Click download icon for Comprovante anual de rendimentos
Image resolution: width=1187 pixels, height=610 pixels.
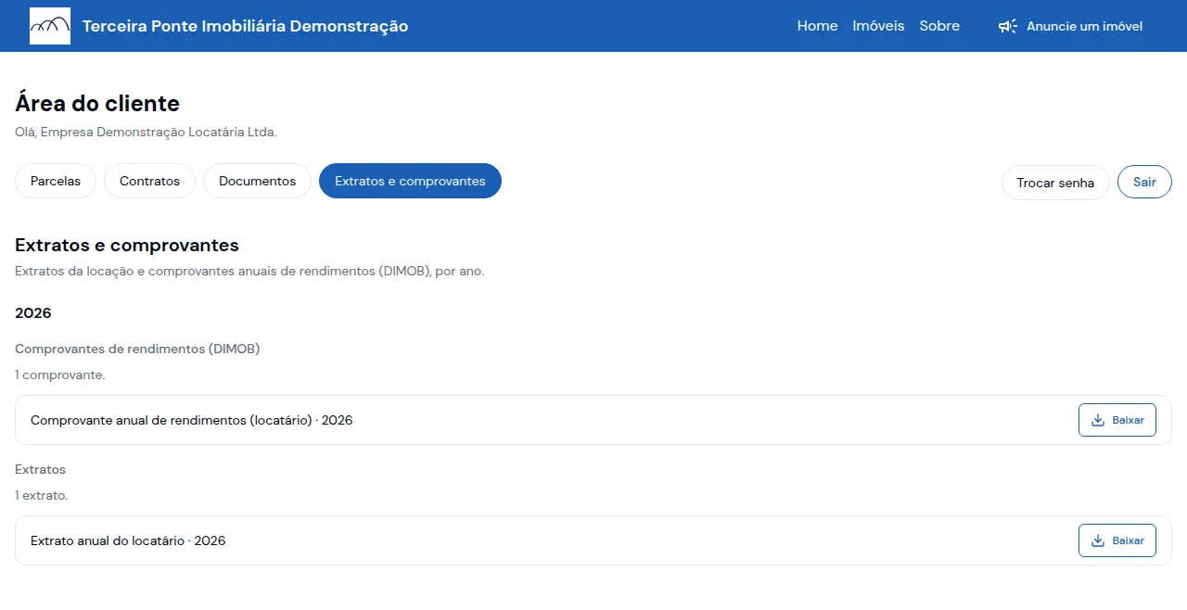pos(1098,420)
